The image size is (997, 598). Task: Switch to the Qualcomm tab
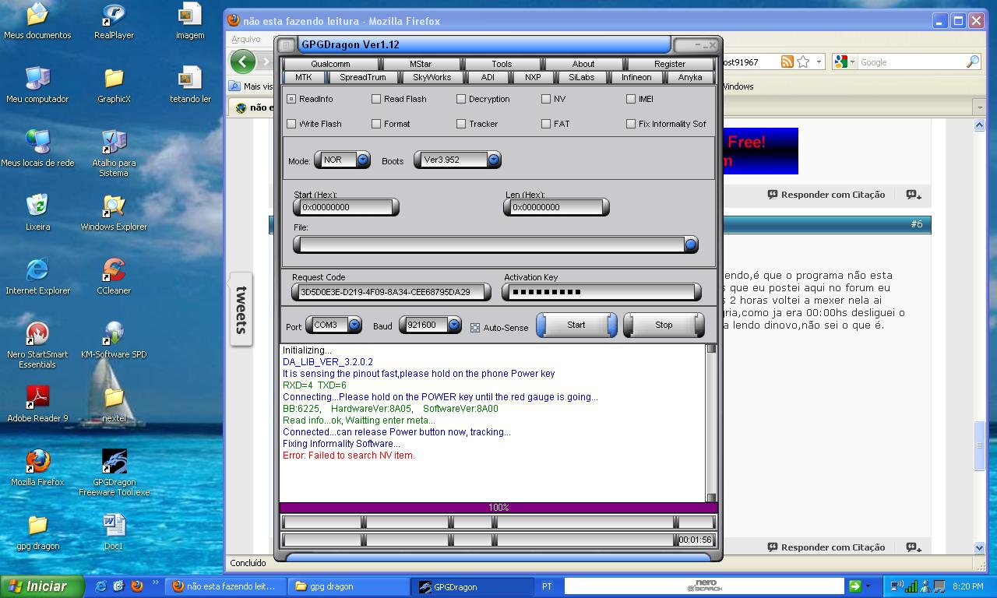pos(330,64)
